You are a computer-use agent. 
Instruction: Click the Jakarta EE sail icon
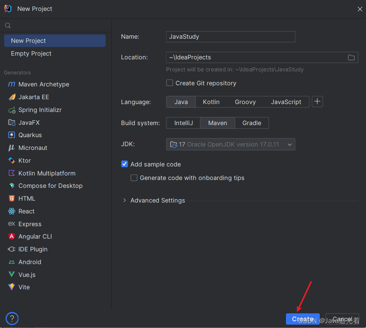point(12,97)
